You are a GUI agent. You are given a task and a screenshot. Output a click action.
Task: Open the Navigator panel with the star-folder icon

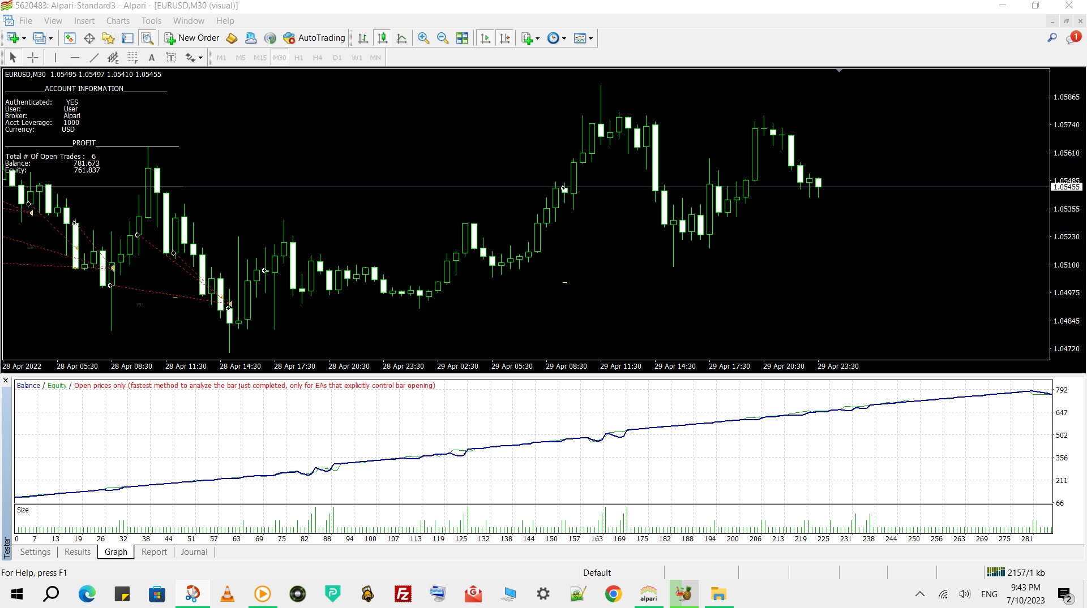108,38
